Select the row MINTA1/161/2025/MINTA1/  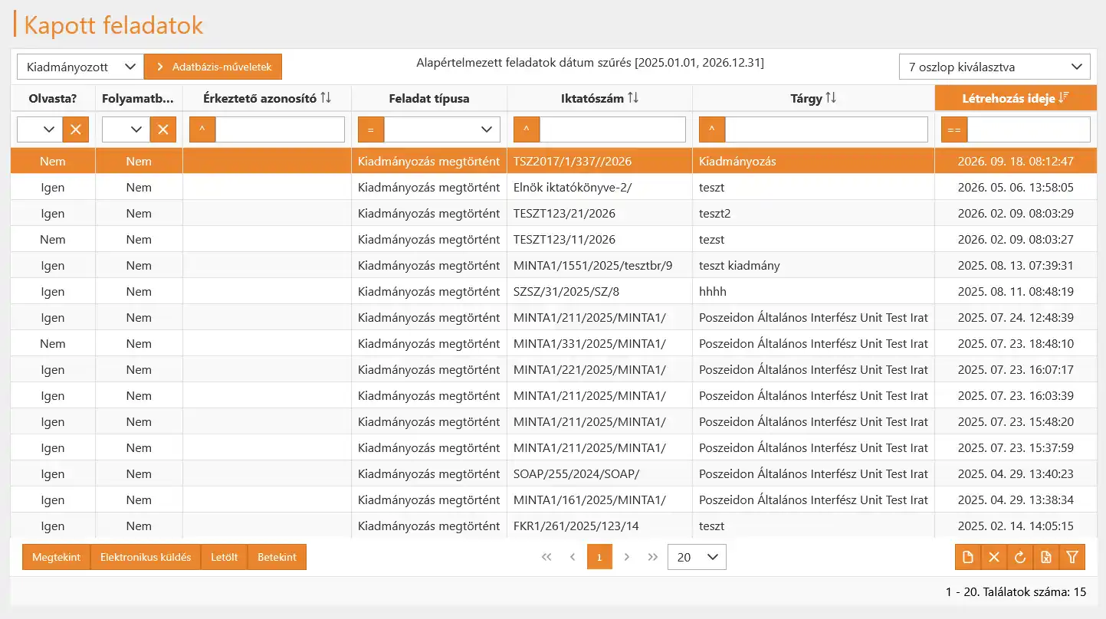click(553, 499)
